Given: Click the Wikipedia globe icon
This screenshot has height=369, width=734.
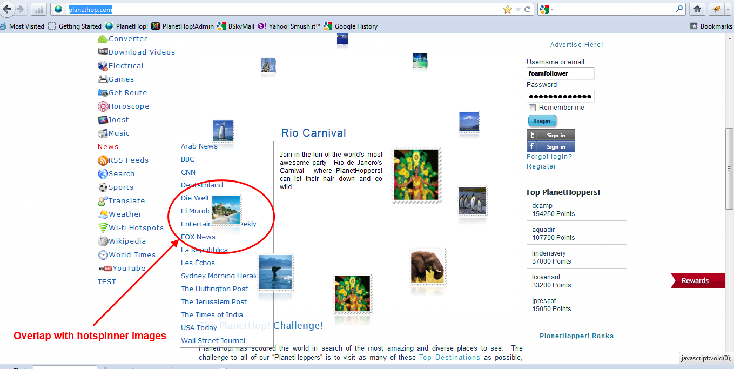Looking at the screenshot, I should (103, 241).
